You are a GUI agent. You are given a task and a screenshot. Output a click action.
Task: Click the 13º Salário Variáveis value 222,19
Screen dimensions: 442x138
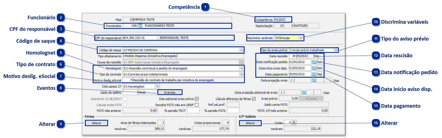pos(302,129)
